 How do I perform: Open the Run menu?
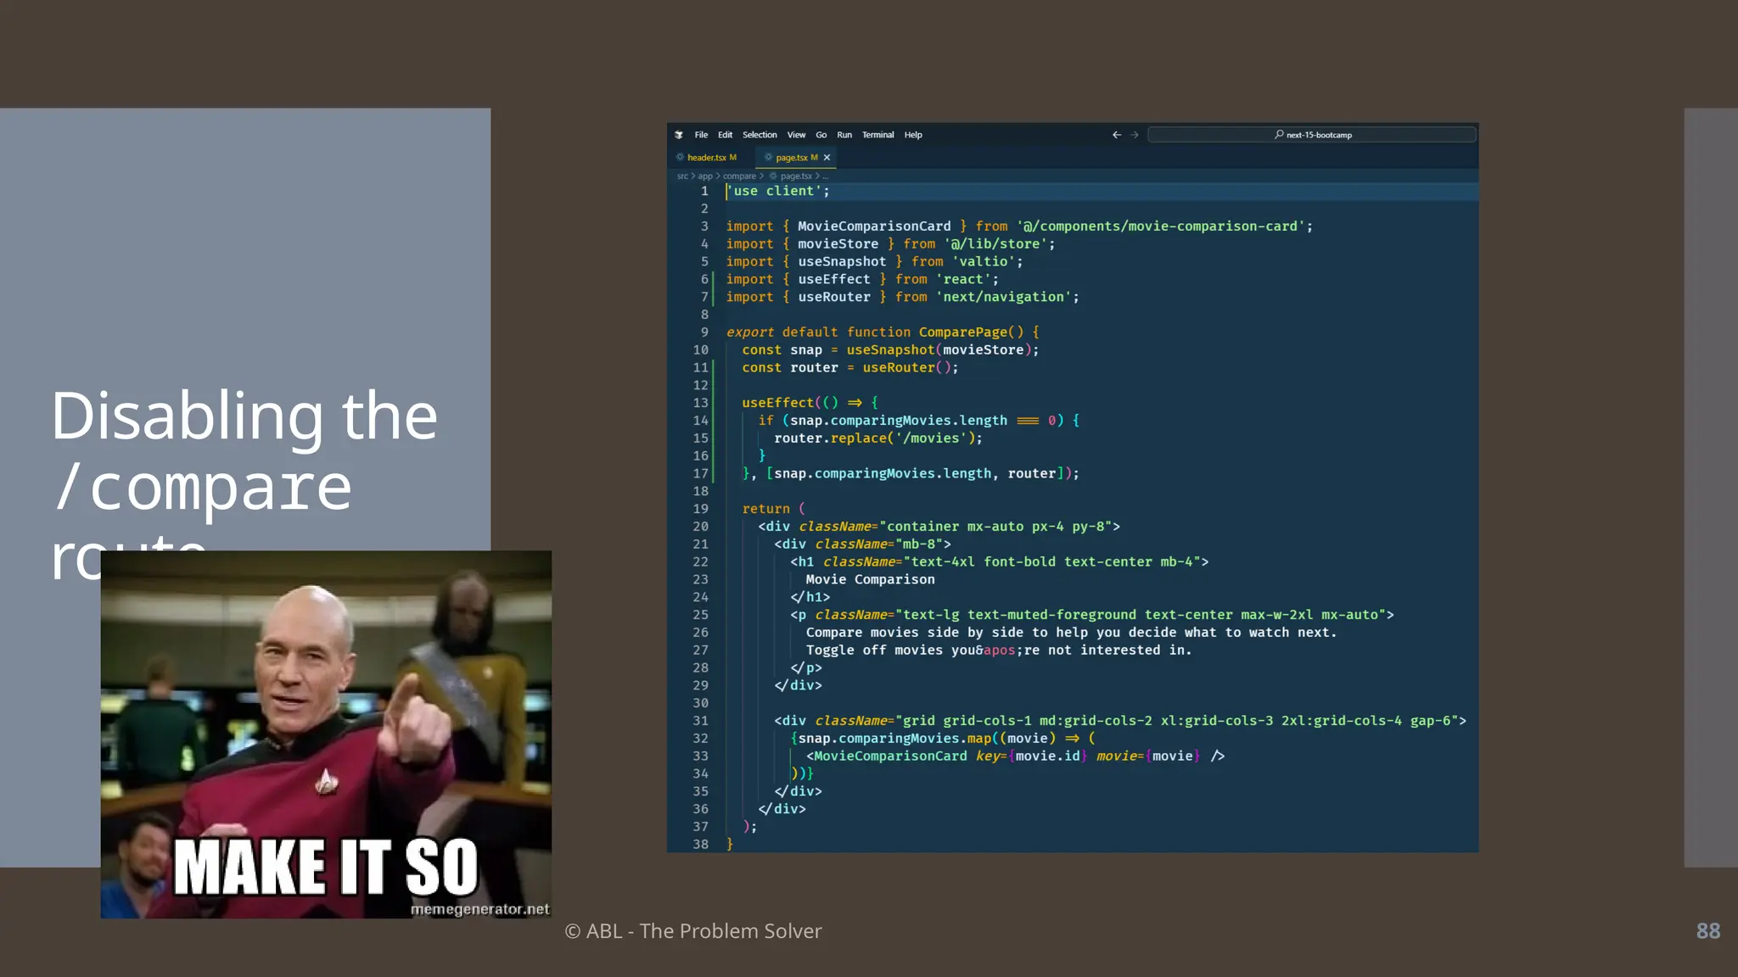pos(844,135)
